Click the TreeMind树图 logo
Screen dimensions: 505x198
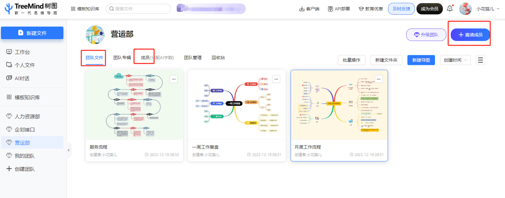coord(31,9)
